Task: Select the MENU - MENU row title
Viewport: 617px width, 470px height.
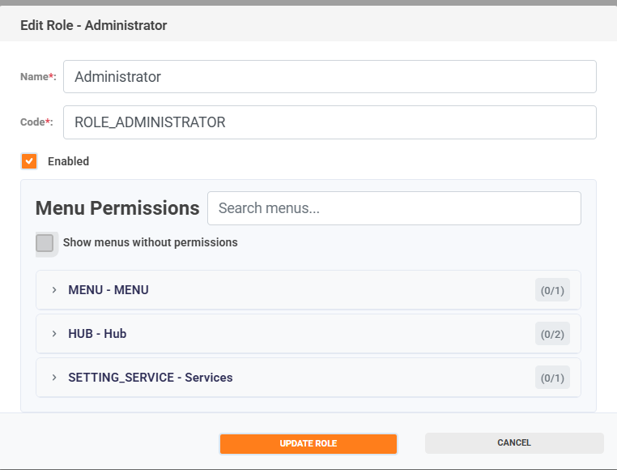Action: 109,290
